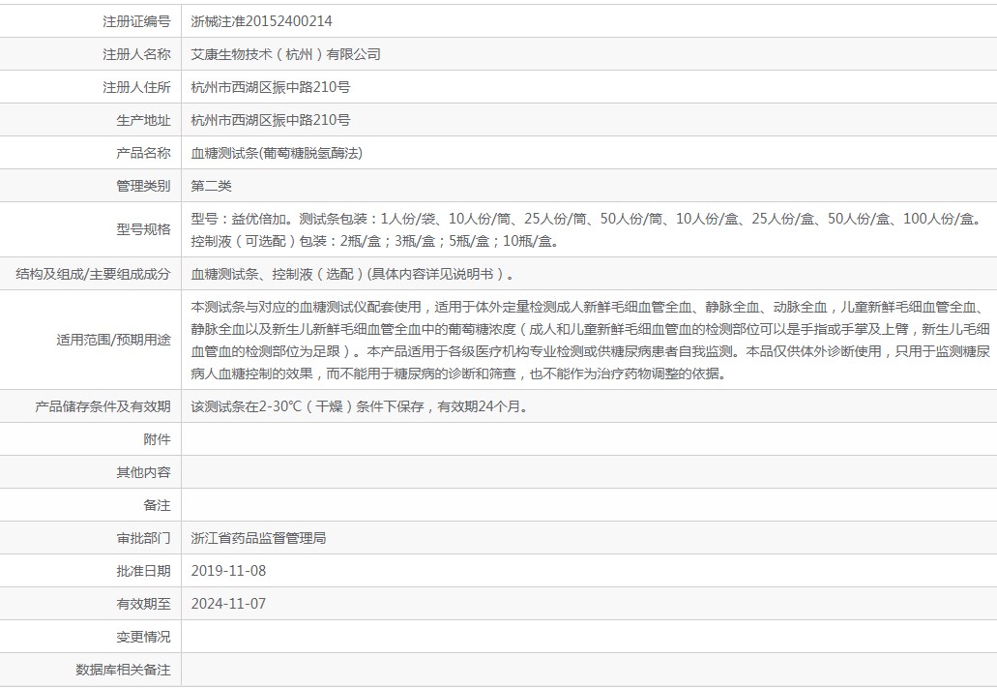
Task: Click the 产品储存条件及有效期 label
Action: point(103,406)
